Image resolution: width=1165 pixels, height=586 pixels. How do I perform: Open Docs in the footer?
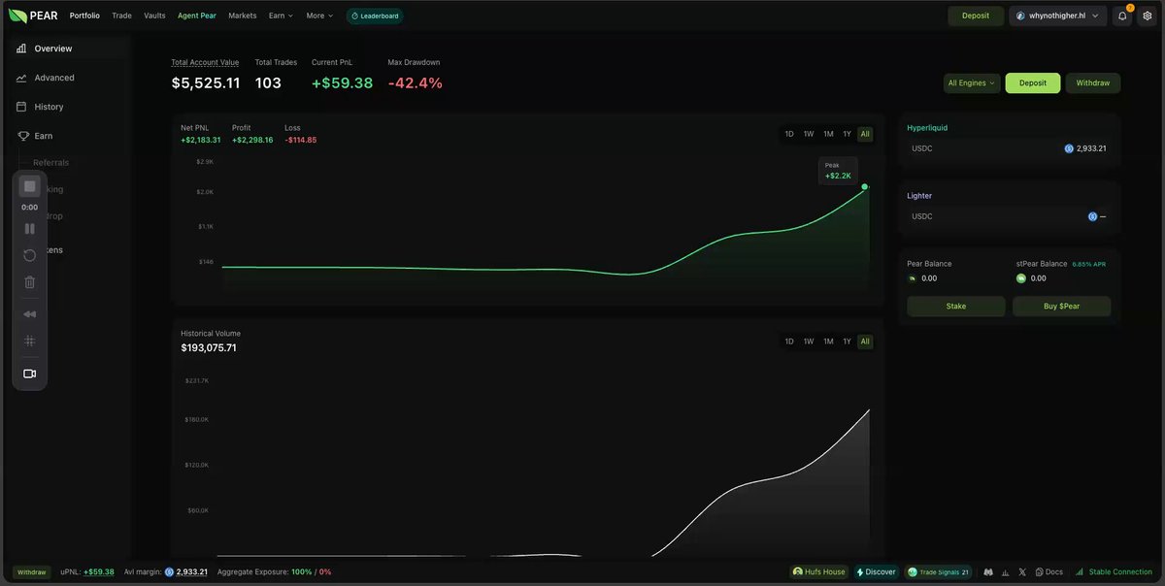coord(1049,572)
